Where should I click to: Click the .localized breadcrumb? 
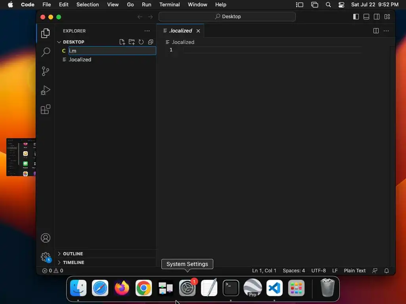click(180, 42)
